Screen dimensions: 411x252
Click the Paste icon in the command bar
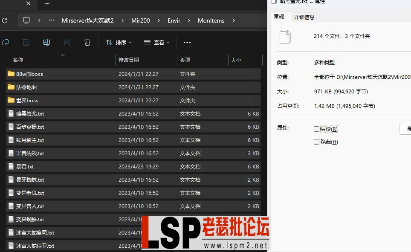26,42
